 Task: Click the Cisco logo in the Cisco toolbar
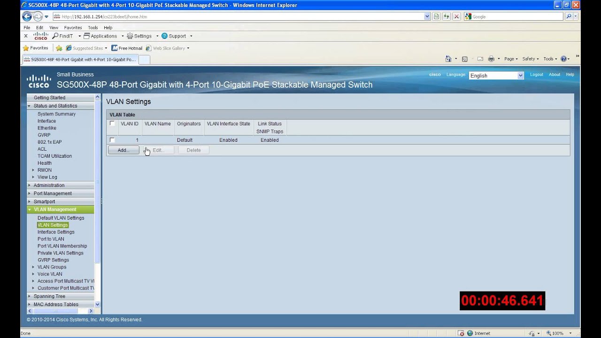[x=41, y=36]
